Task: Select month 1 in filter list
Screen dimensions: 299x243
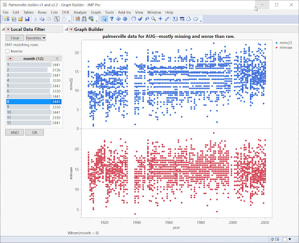Action: pyautogui.click(x=34, y=64)
